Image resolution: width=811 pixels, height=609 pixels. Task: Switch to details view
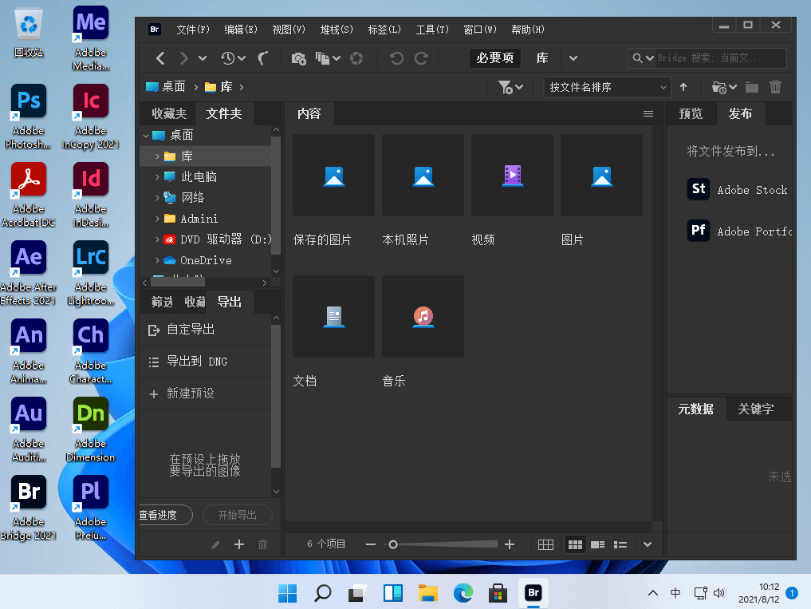tap(598, 544)
